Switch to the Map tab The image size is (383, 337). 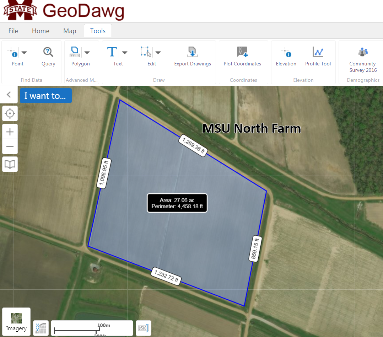pyautogui.click(x=70, y=31)
